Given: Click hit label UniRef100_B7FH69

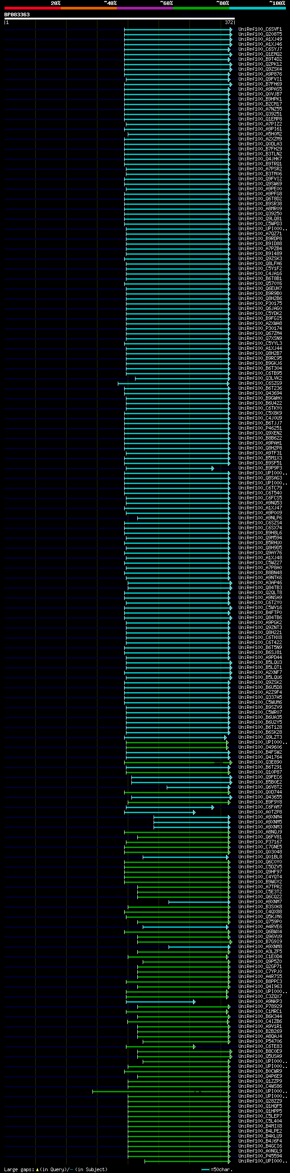Looking at the screenshot, I should pyautogui.click(x=260, y=84).
